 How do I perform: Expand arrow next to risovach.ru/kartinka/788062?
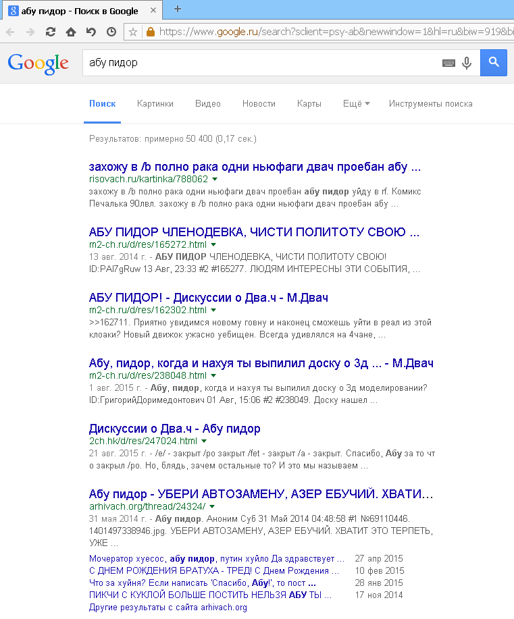click(x=215, y=180)
